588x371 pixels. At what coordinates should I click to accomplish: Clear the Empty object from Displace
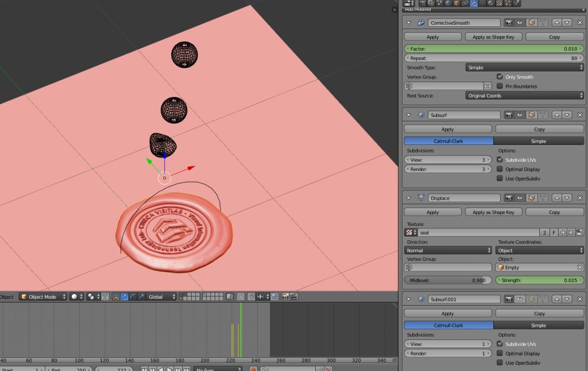[580, 268]
